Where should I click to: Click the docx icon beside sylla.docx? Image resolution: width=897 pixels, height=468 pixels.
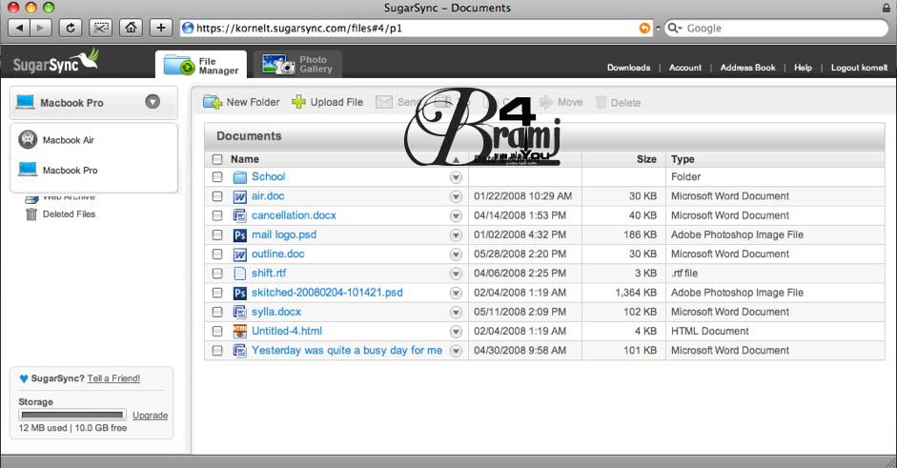click(239, 312)
